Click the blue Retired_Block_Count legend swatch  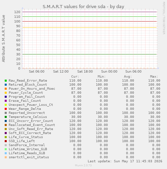(x=6, y=85)
